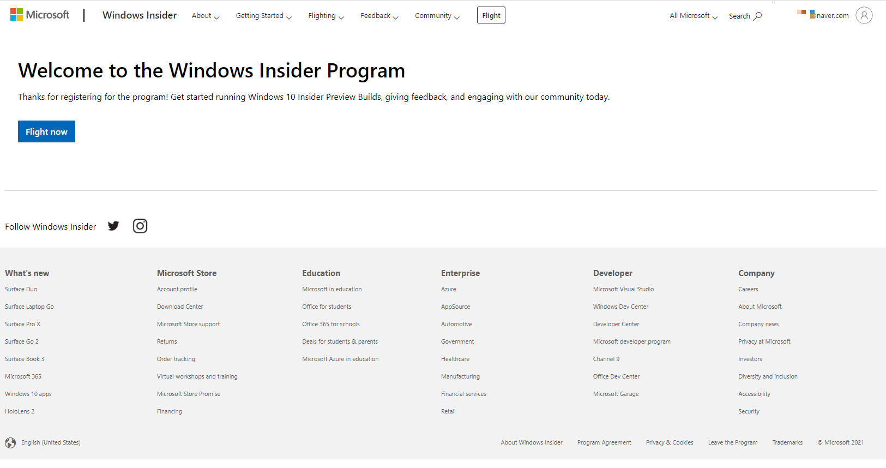The height and width of the screenshot is (468, 886).
Task: Click the naver.com account name
Action: pos(831,16)
